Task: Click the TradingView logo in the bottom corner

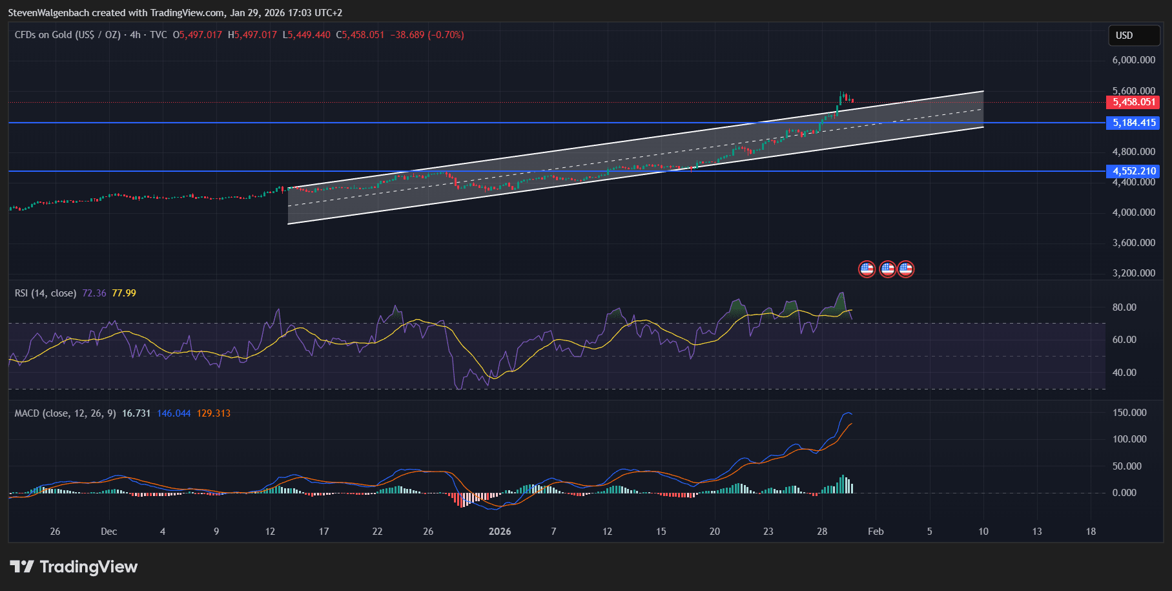Action: [73, 566]
